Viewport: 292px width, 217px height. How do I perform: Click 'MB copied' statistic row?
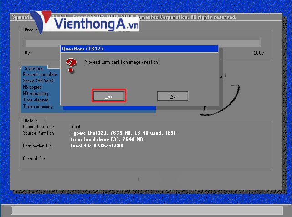[32, 87]
